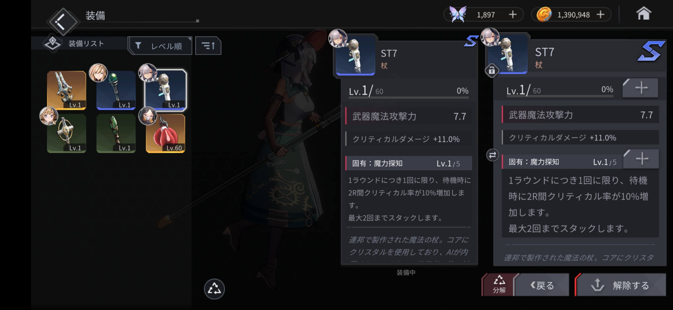Toggle sort order ascending/descending icon
Viewport: 673px width, 310px height.
208,46
